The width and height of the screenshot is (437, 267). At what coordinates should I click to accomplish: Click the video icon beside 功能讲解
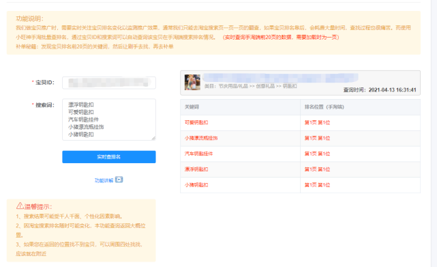119,180
